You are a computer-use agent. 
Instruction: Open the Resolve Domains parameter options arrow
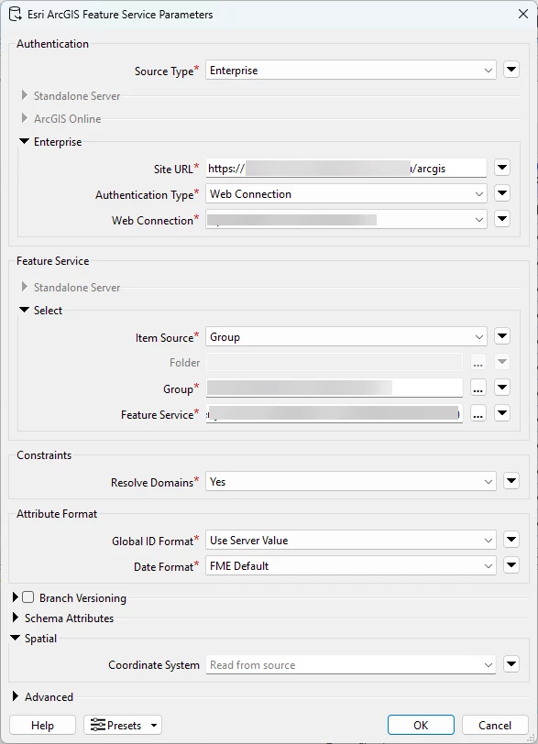click(x=511, y=481)
